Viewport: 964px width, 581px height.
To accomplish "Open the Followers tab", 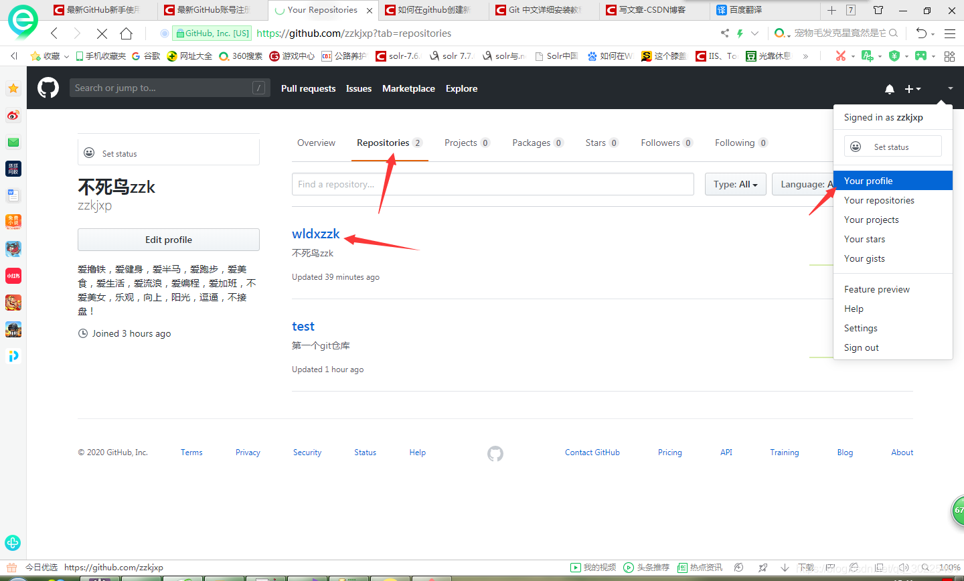I will [x=666, y=143].
